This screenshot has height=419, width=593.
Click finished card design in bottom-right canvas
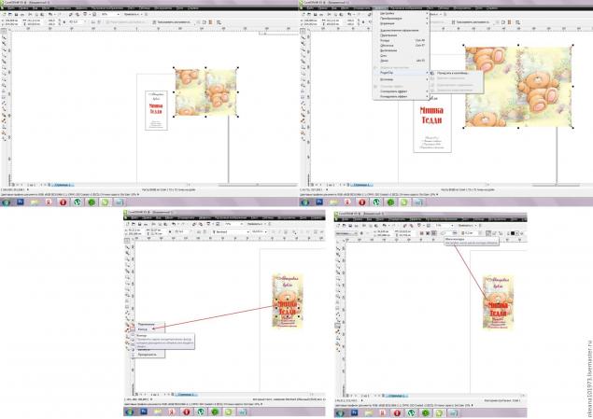pos(498,302)
